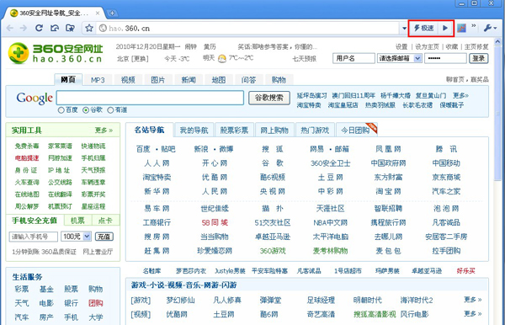Go forward with the forward arrow
The image size is (505, 325).
24,29
